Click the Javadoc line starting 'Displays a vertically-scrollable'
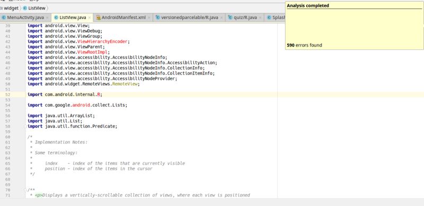This screenshot has width=424, height=206. [x=142, y=195]
